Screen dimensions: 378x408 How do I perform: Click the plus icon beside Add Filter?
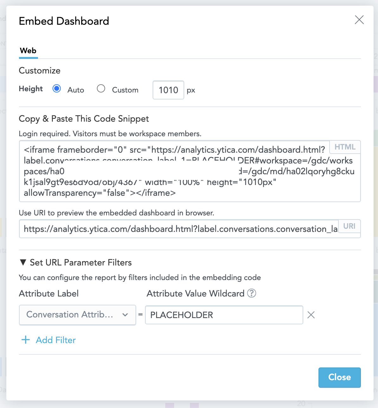[x=26, y=340]
